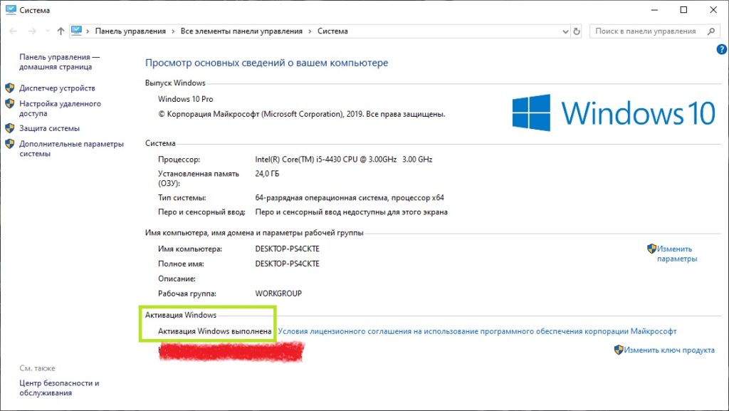729x411 pixels.
Task: Click shield icon beside Настройка удаленного доступа
Action: click(x=10, y=103)
